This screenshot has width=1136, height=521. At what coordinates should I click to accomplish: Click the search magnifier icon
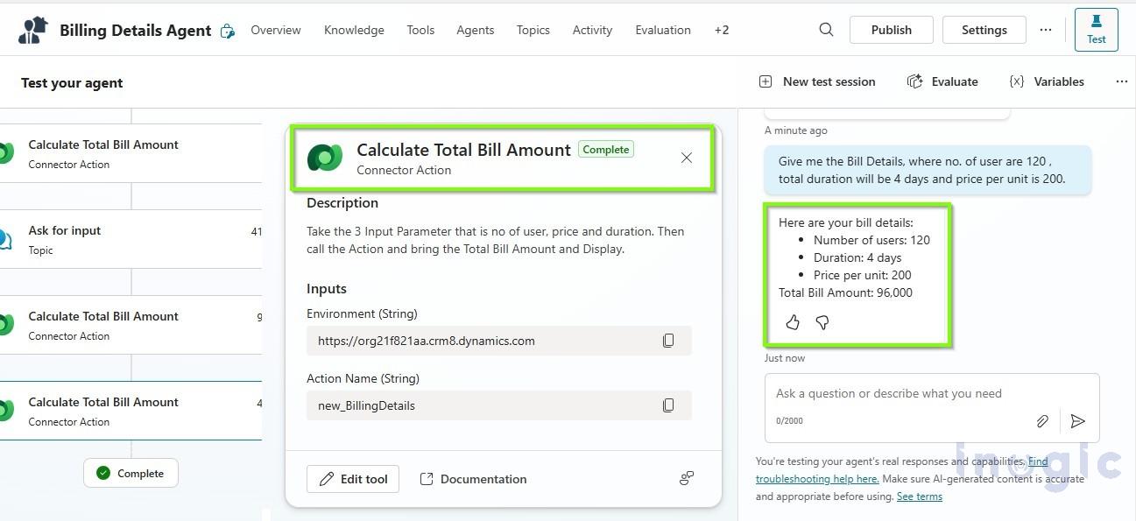click(826, 30)
